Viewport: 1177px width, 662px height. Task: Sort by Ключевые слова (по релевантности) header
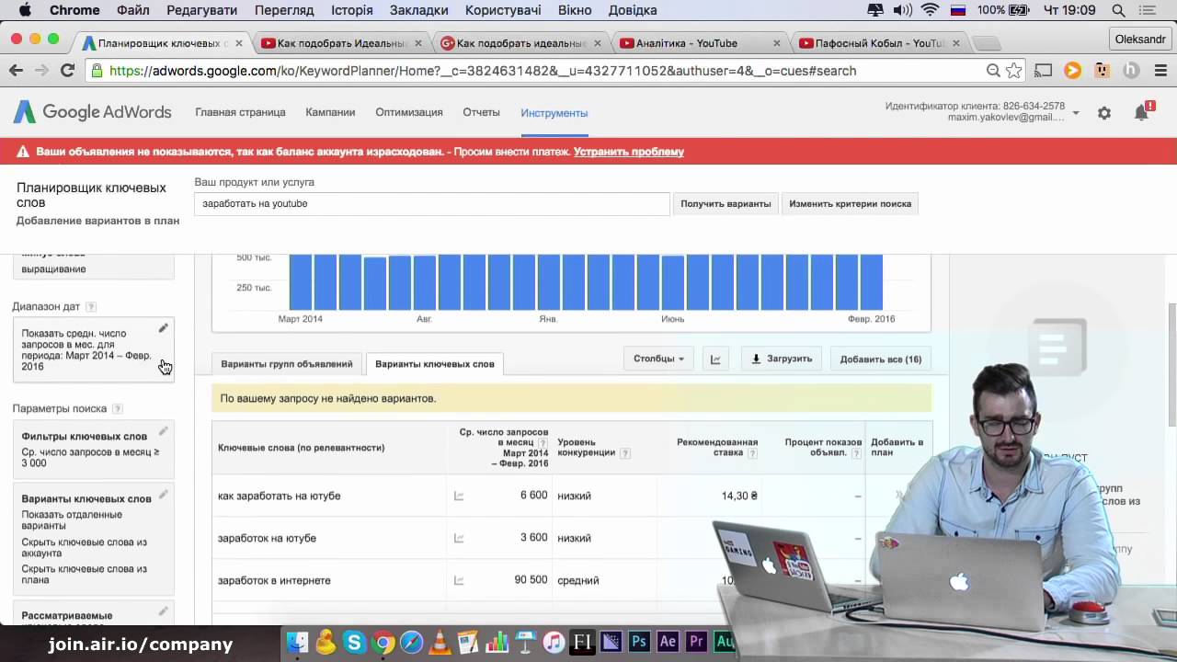(302, 448)
